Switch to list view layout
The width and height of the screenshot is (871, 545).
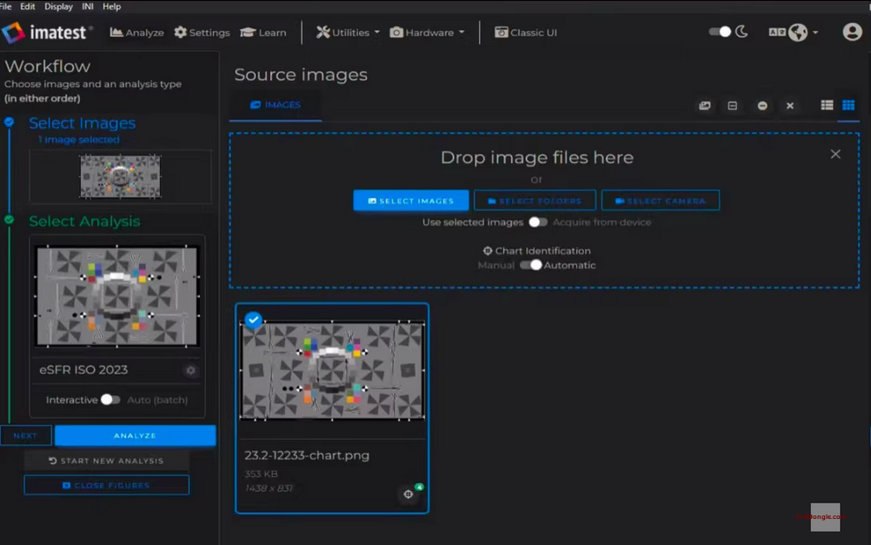click(827, 105)
